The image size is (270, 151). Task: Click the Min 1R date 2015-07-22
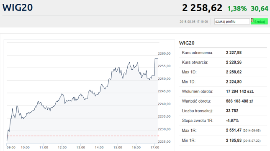(252, 141)
